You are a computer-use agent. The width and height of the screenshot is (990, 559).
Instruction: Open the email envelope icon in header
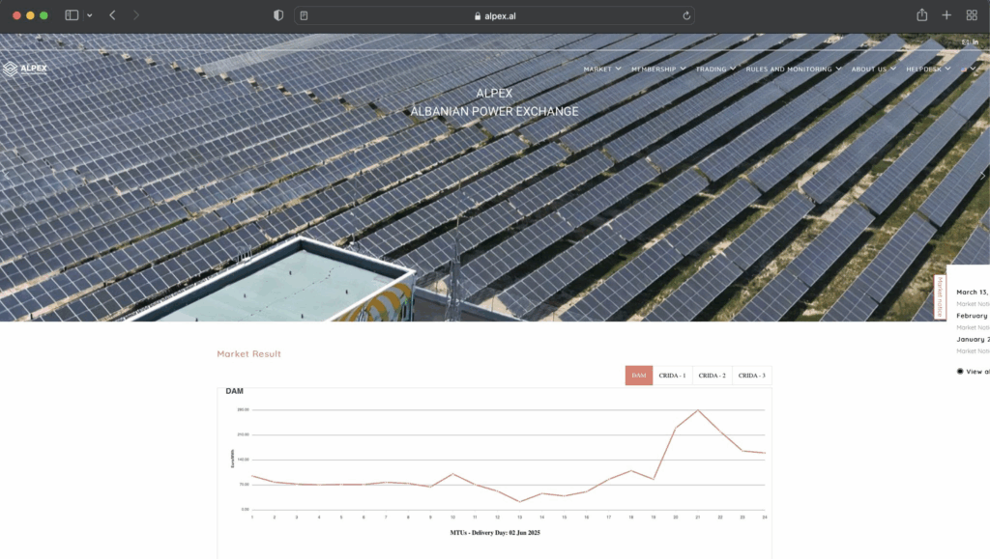click(965, 42)
